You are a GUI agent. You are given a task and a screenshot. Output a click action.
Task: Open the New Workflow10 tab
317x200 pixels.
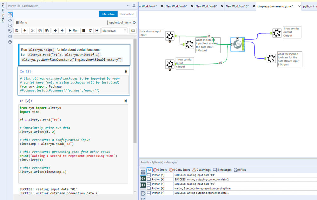237,6
